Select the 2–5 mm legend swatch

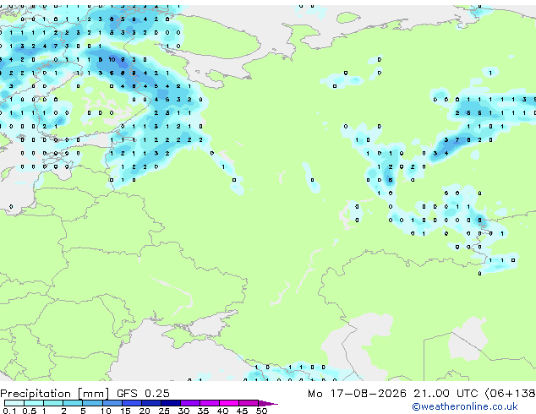coord(73,403)
